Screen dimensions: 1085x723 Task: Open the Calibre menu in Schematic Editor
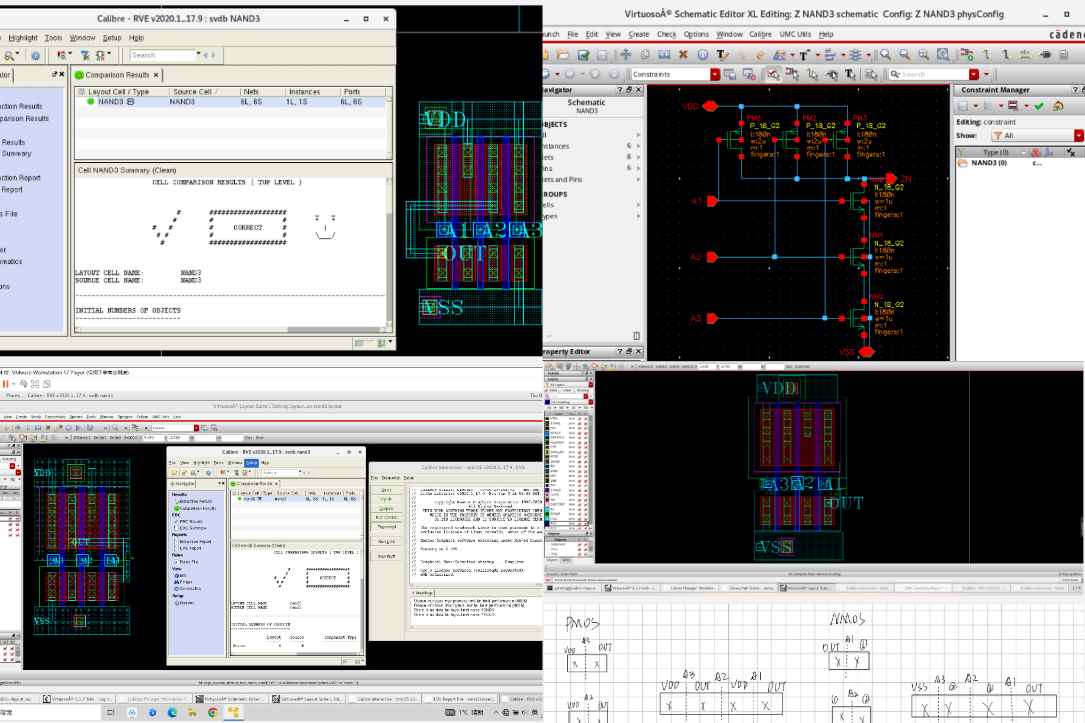pos(760,34)
